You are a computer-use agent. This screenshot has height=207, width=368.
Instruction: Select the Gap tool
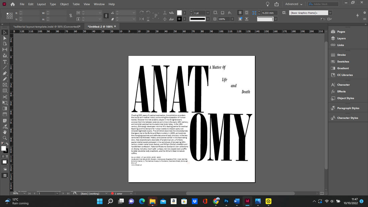[x=5, y=49]
